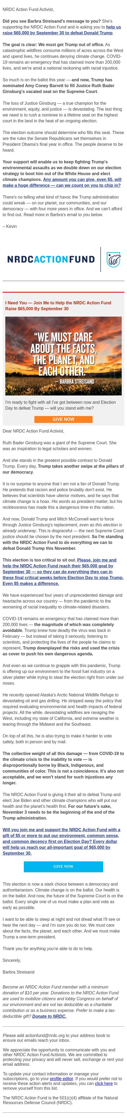The image size is (127, 1118).
Task: Click the red 'I Need You' headline
Action: [58, 305]
